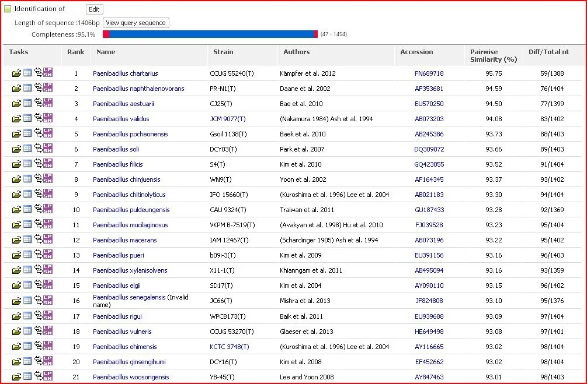
Task: Click Pairwise Similarity (%) column header
Action: click(x=494, y=56)
